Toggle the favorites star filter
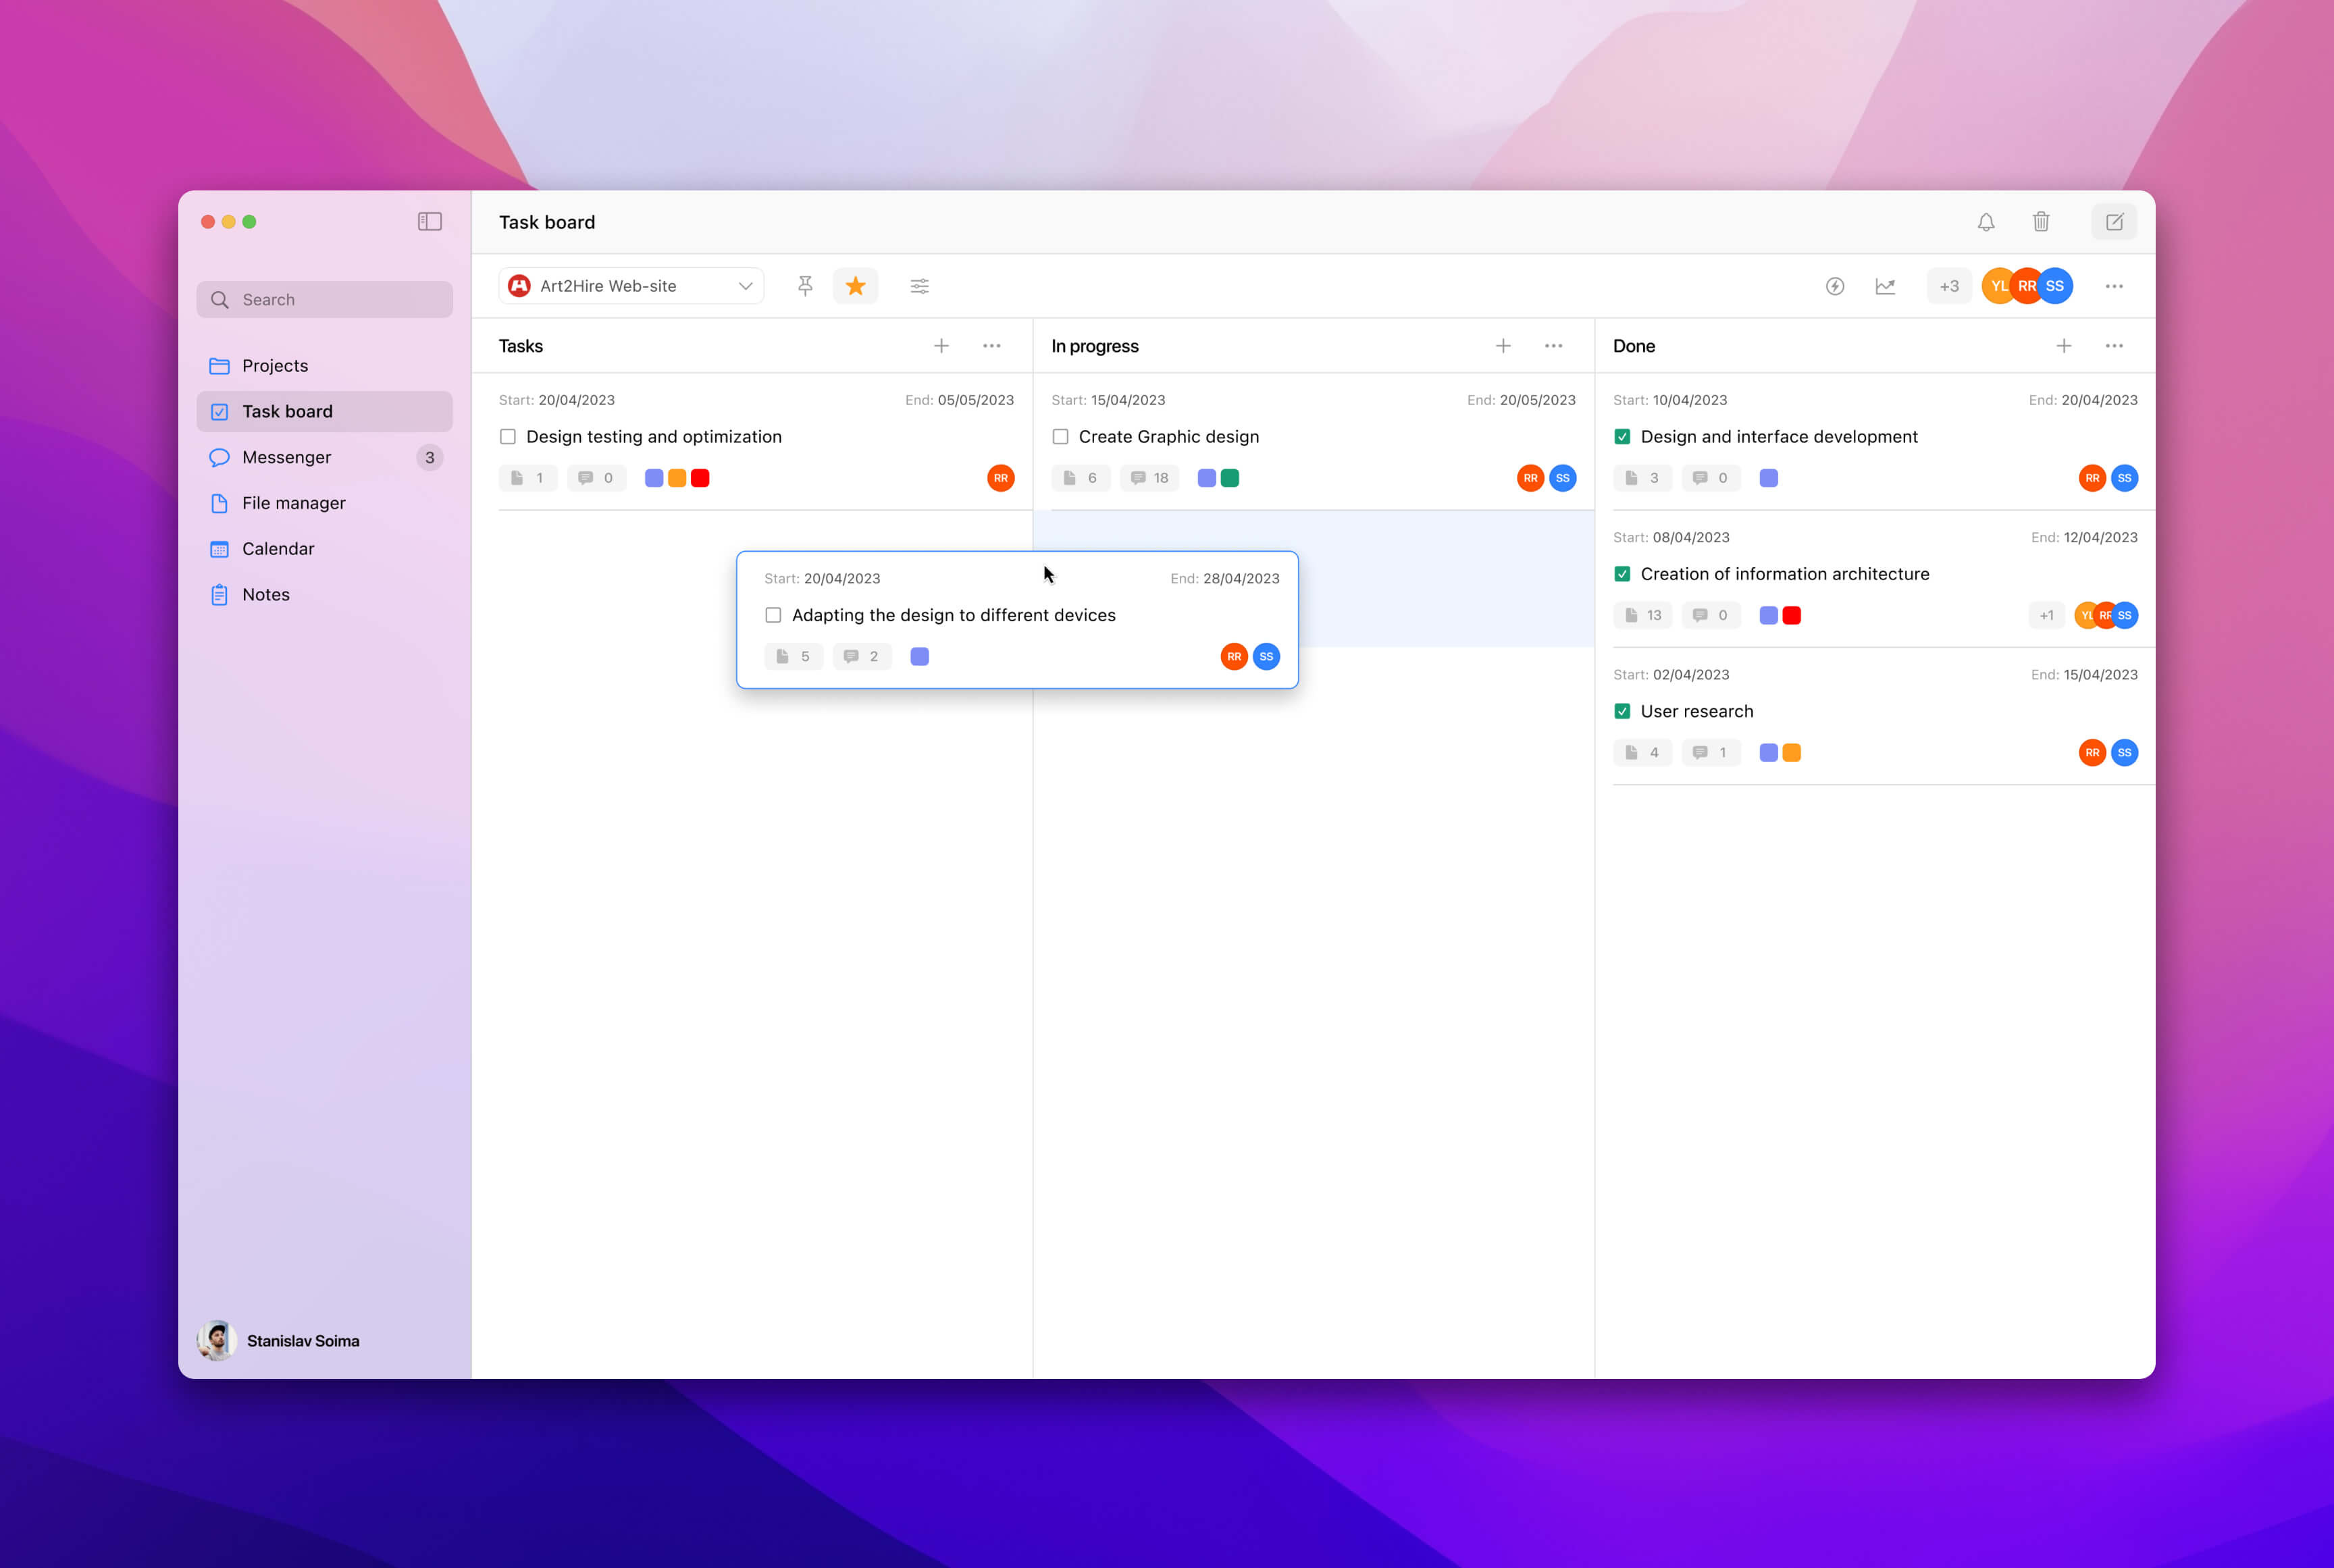 pyautogui.click(x=856, y=286)
